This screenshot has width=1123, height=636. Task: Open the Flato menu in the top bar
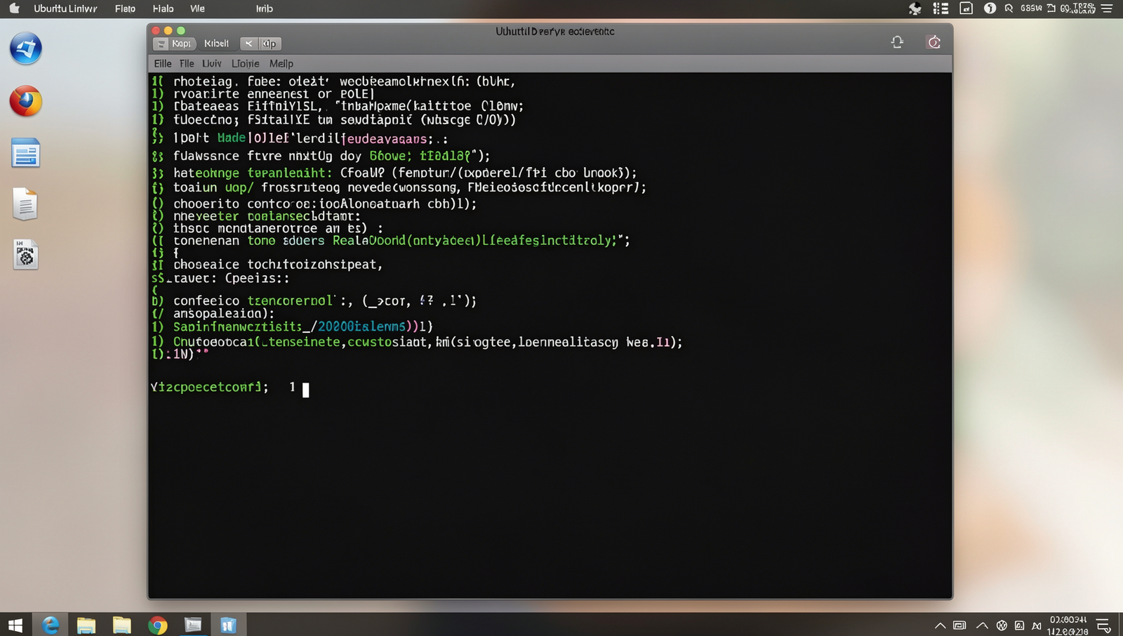pos(125,8)
